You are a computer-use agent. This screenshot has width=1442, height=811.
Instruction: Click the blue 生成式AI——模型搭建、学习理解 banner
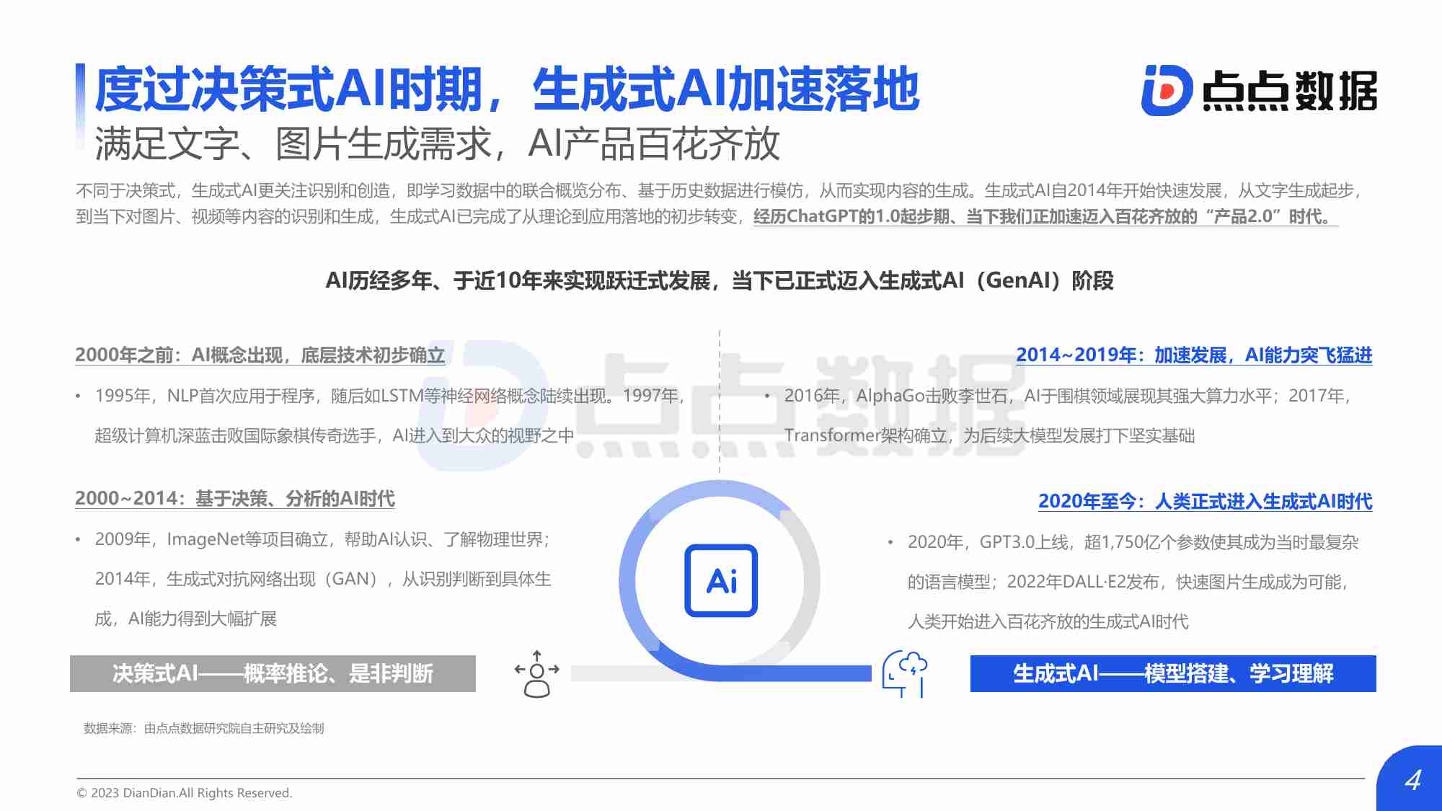click(1173, 673)
